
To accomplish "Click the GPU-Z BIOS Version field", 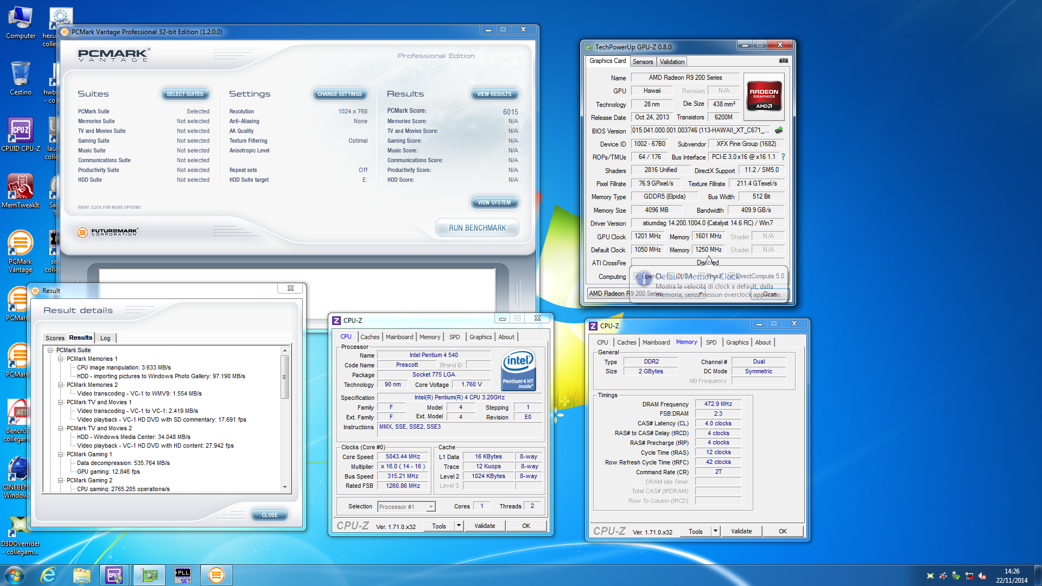I will (700, 130).
